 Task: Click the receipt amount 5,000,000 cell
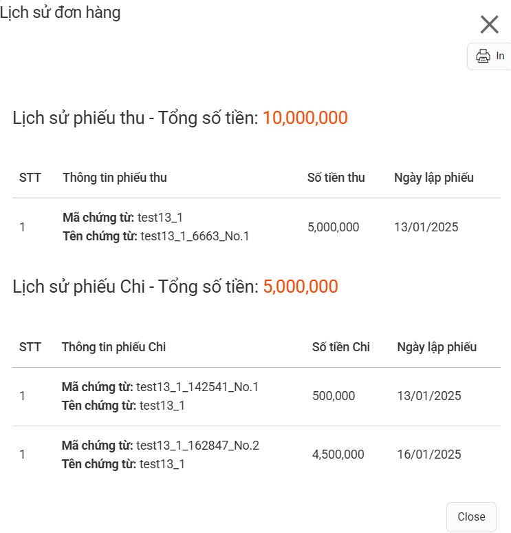pos(333,227)
